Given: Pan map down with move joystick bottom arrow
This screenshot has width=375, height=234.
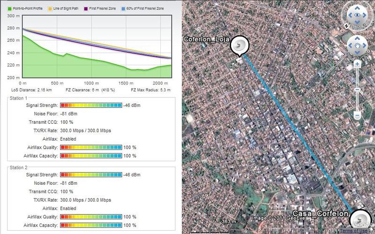Looking at the screenshot, I should pos(357,53).
